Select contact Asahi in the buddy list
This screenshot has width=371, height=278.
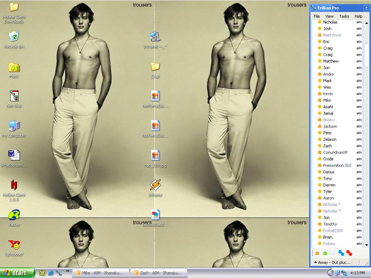(x=337, y=107)
